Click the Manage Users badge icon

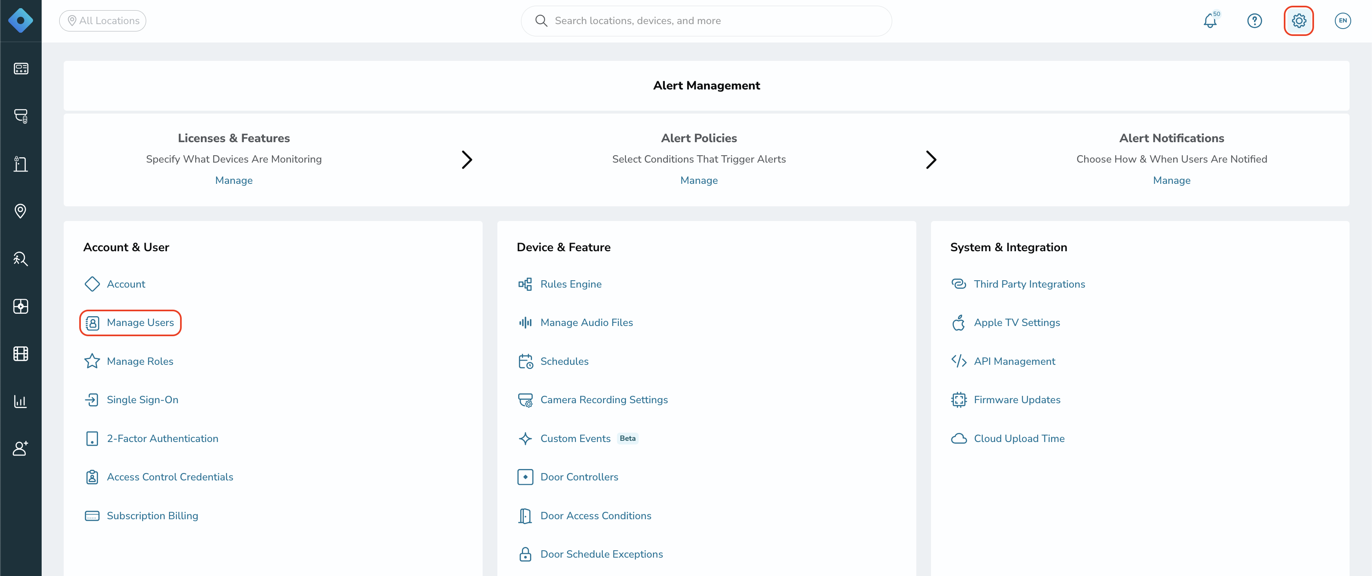[x=92, y=323]
